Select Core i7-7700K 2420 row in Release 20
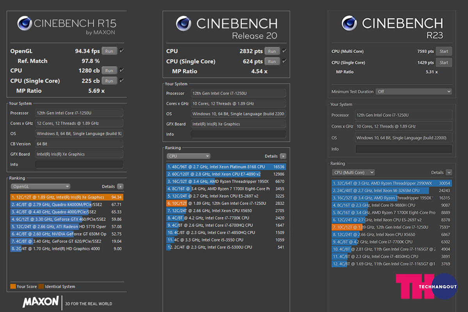468x312 pixels. point(226,218)
